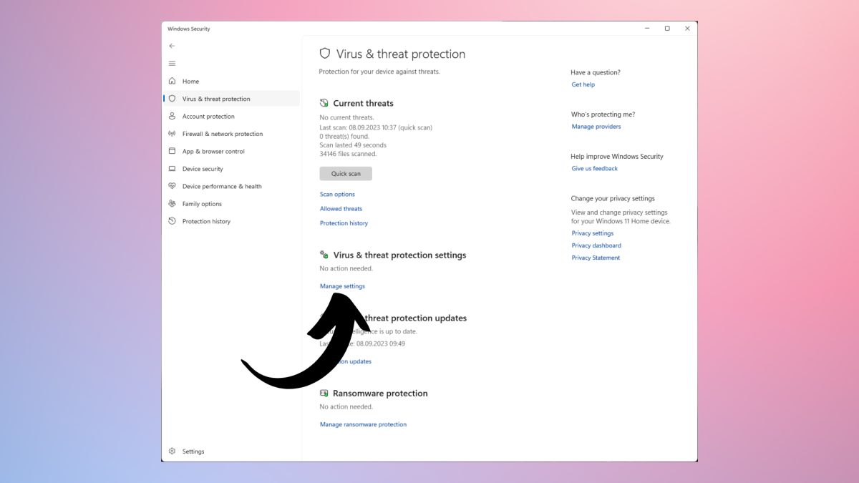The image size is (859, 483).
Task: Click the Account protection person icon
Action: 172,116
